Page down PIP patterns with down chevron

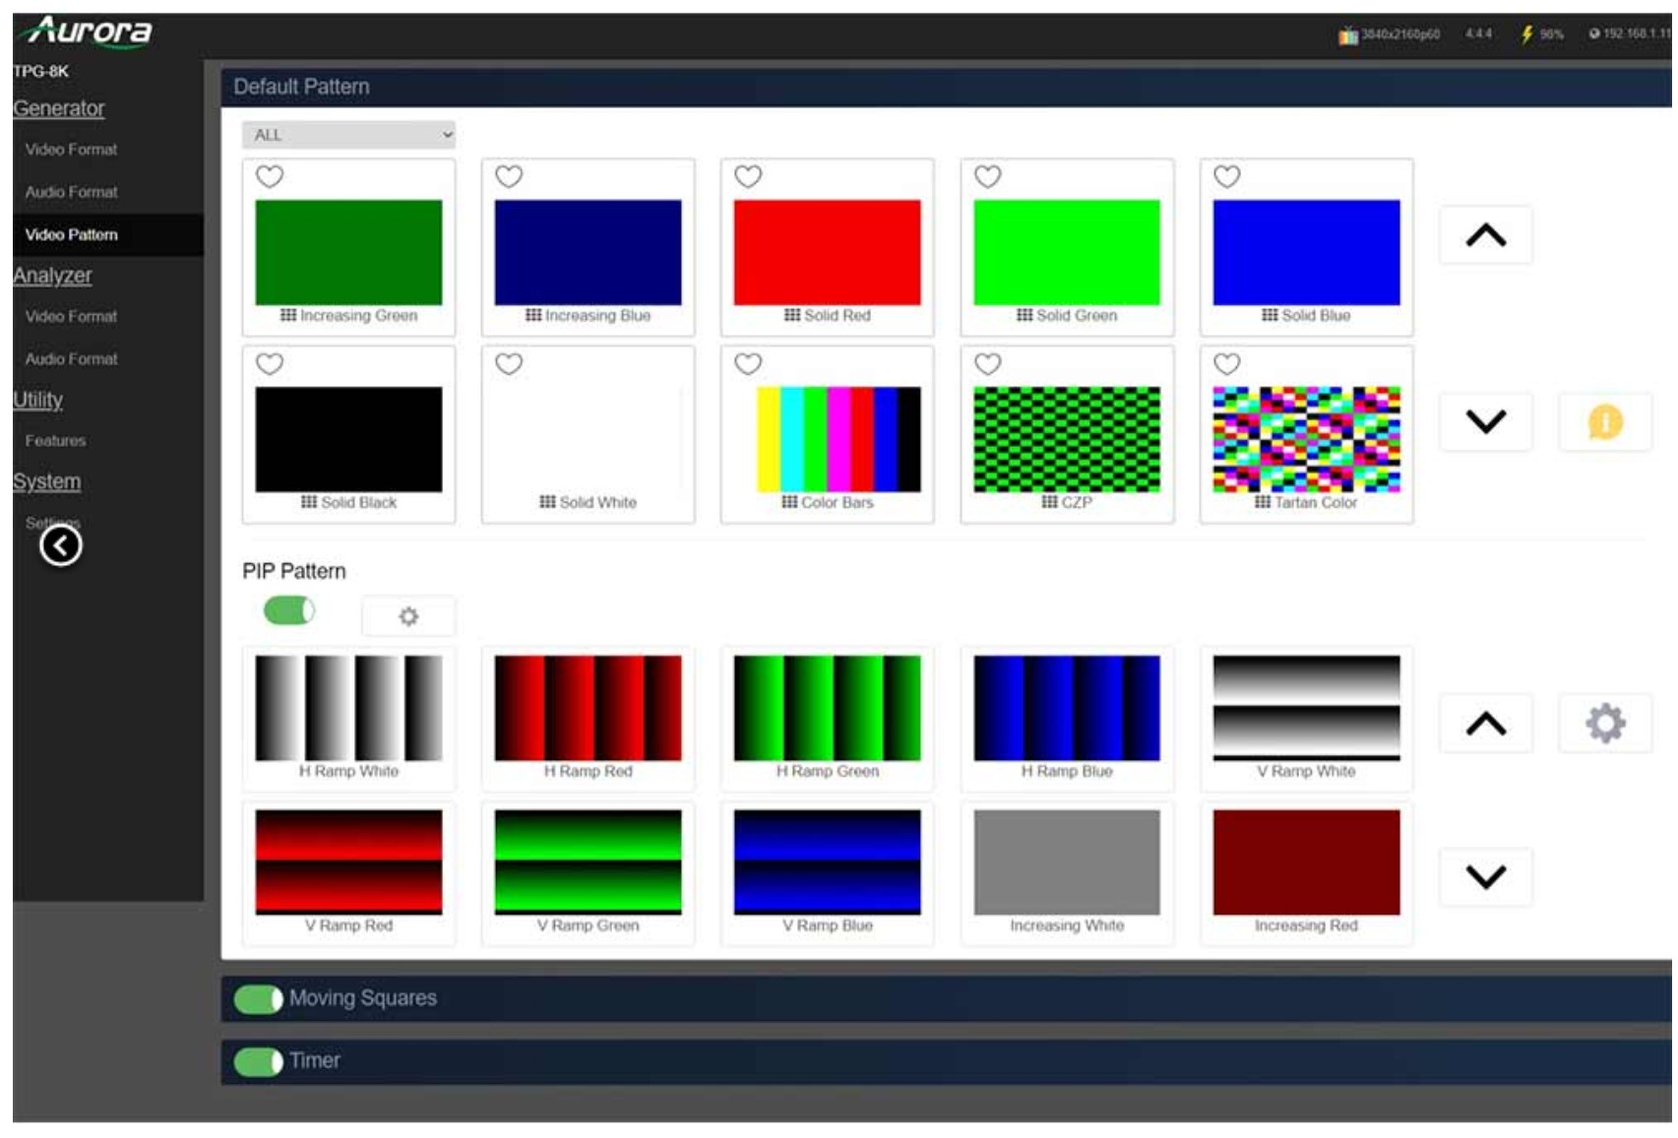pos(1486,876)
